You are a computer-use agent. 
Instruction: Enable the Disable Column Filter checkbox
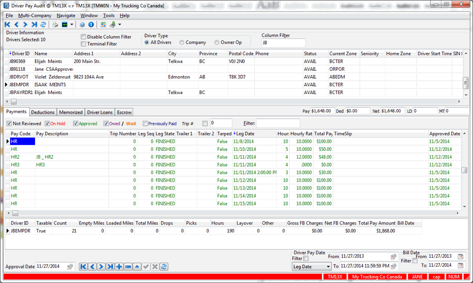84,37
